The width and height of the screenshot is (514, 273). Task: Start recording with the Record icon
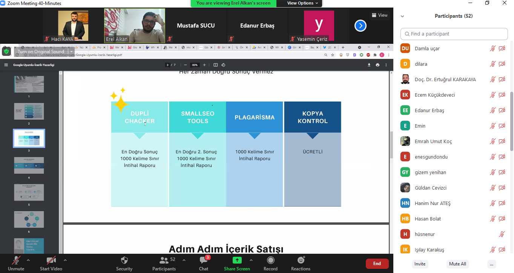click(270, 260)
